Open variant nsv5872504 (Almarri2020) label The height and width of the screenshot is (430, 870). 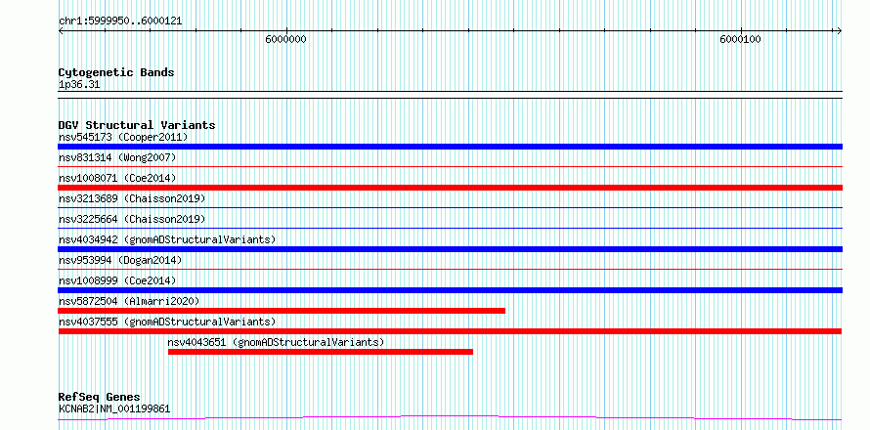coord(129,301)
